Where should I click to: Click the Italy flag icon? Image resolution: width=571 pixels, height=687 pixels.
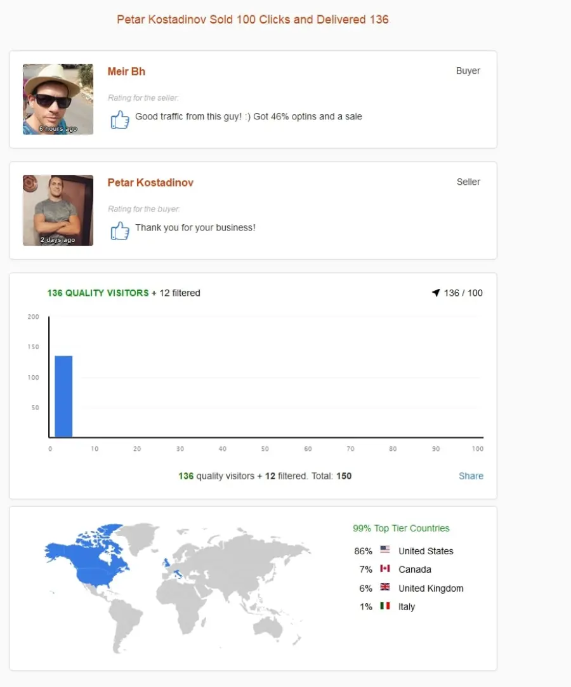coord(385,606)
